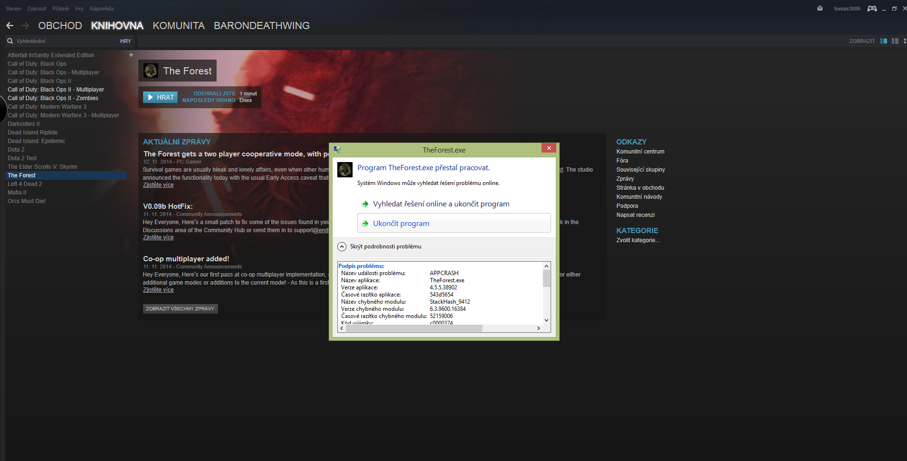
Task: Click The Forest skull icon in crash dialog
Action: (x=345, y=170)
